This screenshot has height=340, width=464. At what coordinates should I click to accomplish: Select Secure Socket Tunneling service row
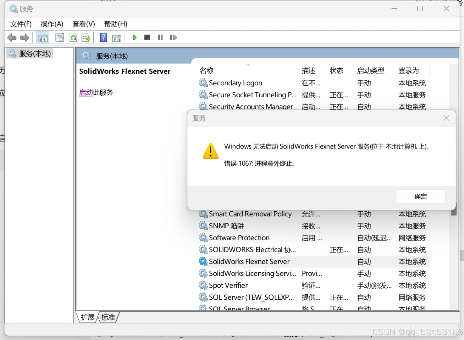tap(314, 95)
